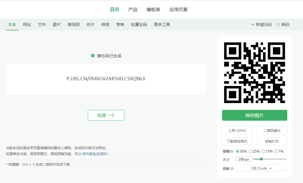The height and width of the screenshot is (183, 303).
Task: Select 15% error correction level
Action: (x=263, y=151)
